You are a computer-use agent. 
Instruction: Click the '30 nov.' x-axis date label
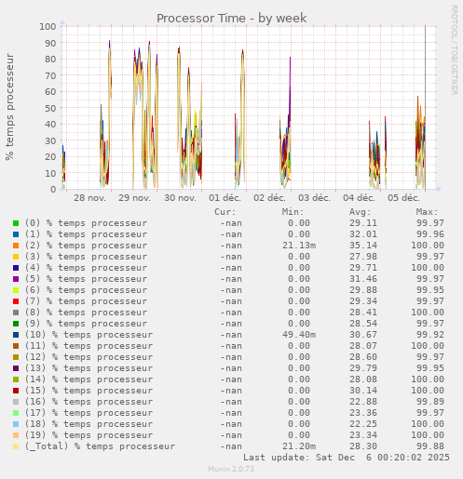click(180, 198)
